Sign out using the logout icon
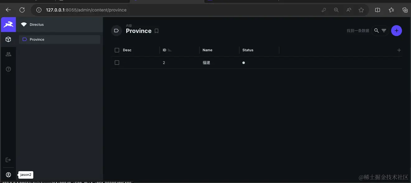Image resolution: width=411 pixels, height=183 pixels. coord(8,160)
